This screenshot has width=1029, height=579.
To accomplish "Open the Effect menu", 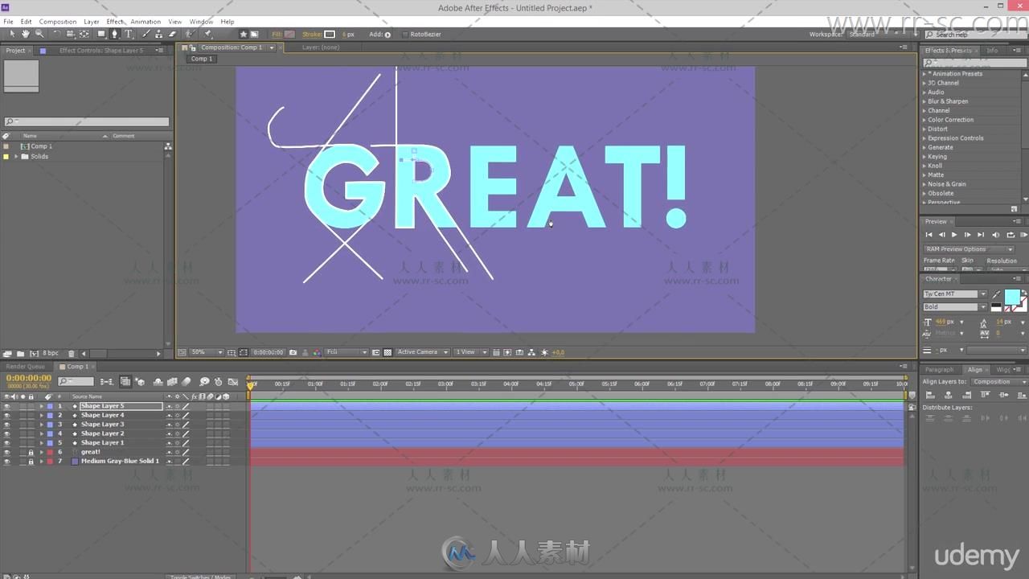I will pyautogui.click(x=115, y=22).
